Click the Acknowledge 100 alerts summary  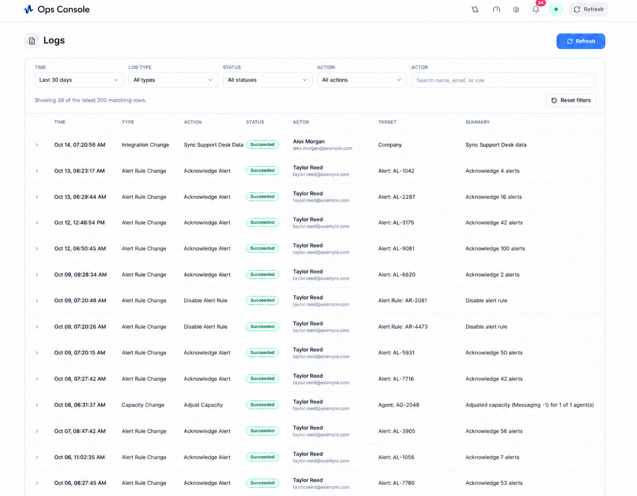click(x=495, y=249)
